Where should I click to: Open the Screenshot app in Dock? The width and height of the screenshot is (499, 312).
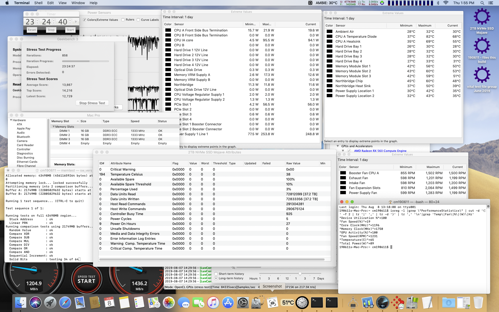coord(272,303)
